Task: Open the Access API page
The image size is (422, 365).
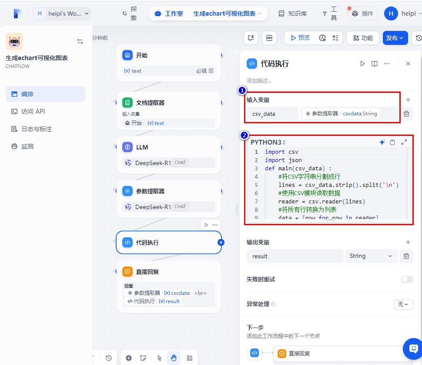Action: pyautogui.click(x=33, y=112)
